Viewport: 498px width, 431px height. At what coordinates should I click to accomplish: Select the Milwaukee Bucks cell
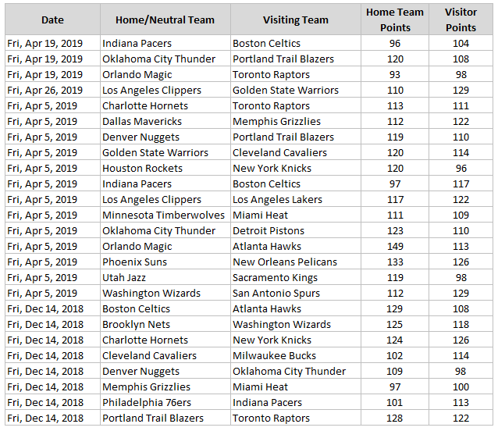tap(274, 356)
